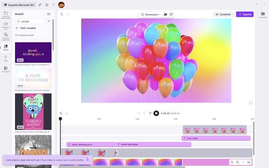Open the Transizioni sidebar tab
Screen dimensions: 269x168
coord(6,70)
